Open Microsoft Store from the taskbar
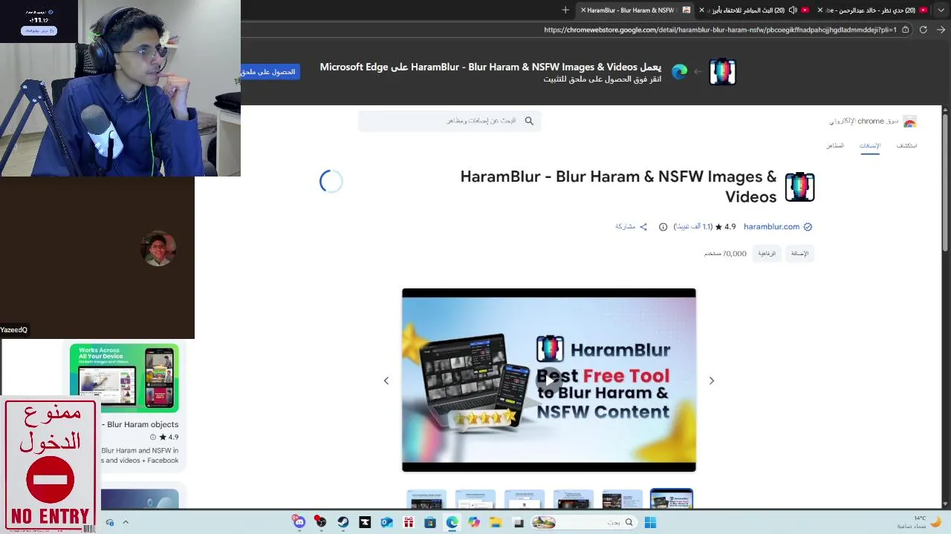Screen dimensions: 951x534 coord(430,522)
